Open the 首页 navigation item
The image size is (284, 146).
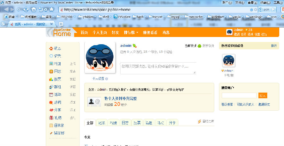(84, 33)
